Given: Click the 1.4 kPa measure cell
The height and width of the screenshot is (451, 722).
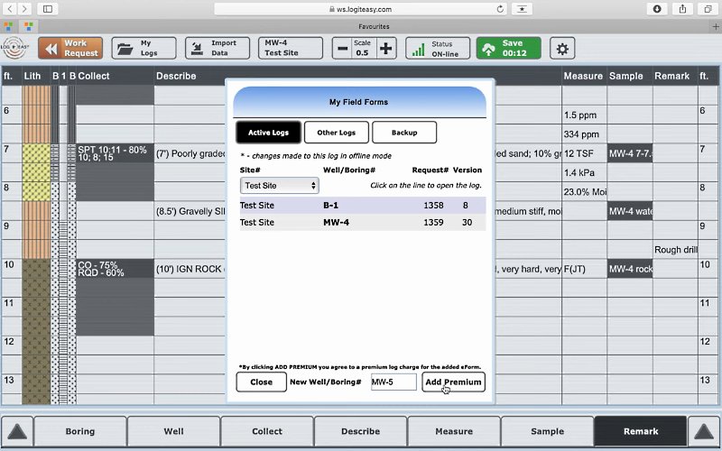Looking at the screenshot, I should pyautogui.click(x=584, y=172).
